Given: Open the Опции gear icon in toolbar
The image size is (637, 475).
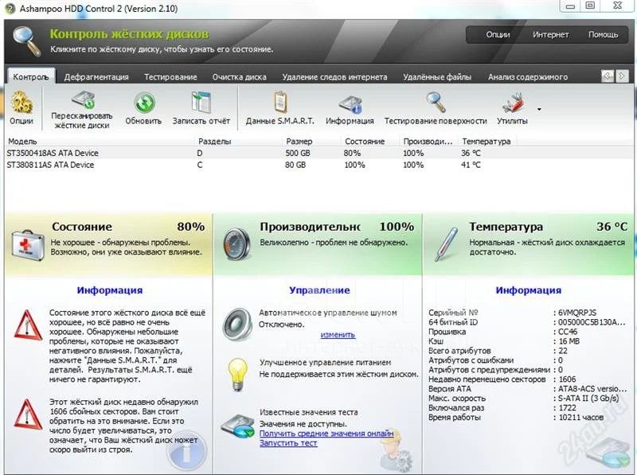Looking at the screenshot, I should point(21,102).
